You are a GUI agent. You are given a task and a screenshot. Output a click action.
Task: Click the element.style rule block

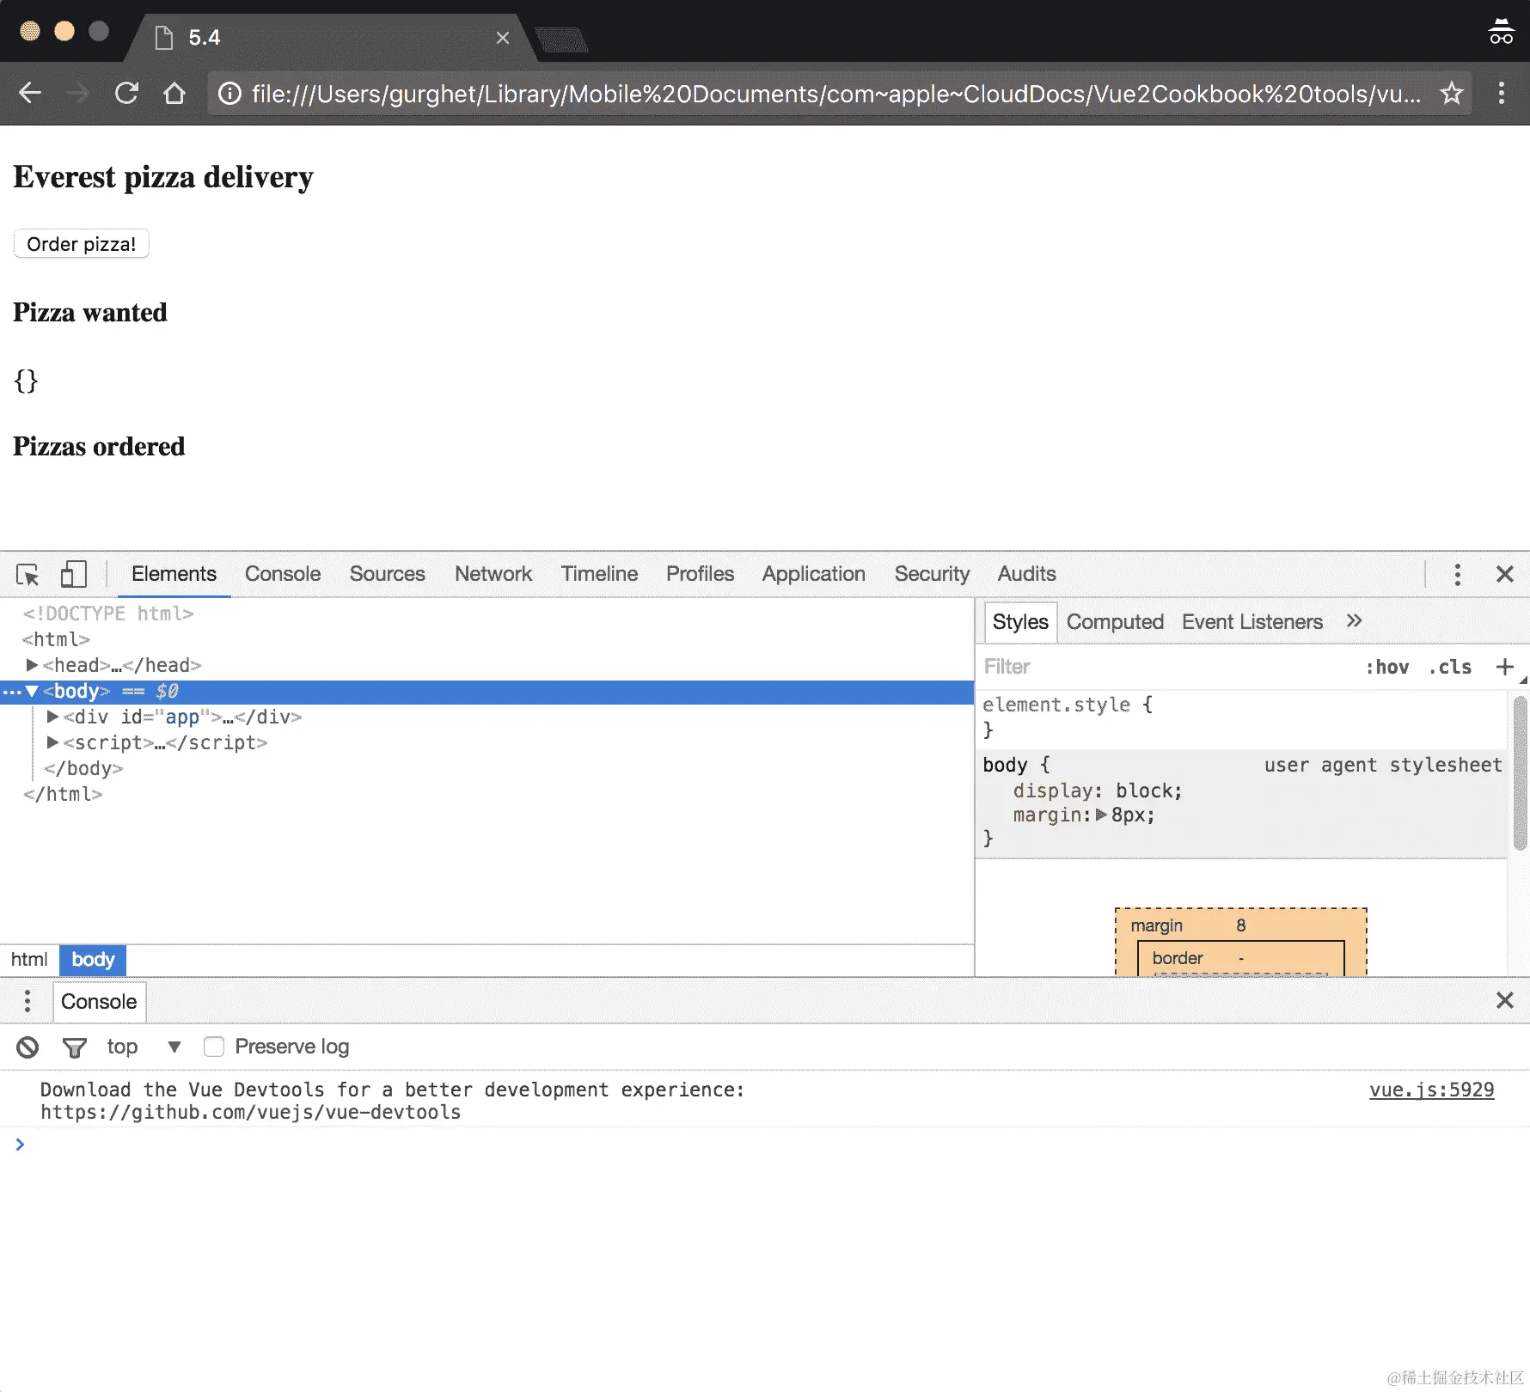tap(1242, 717)
